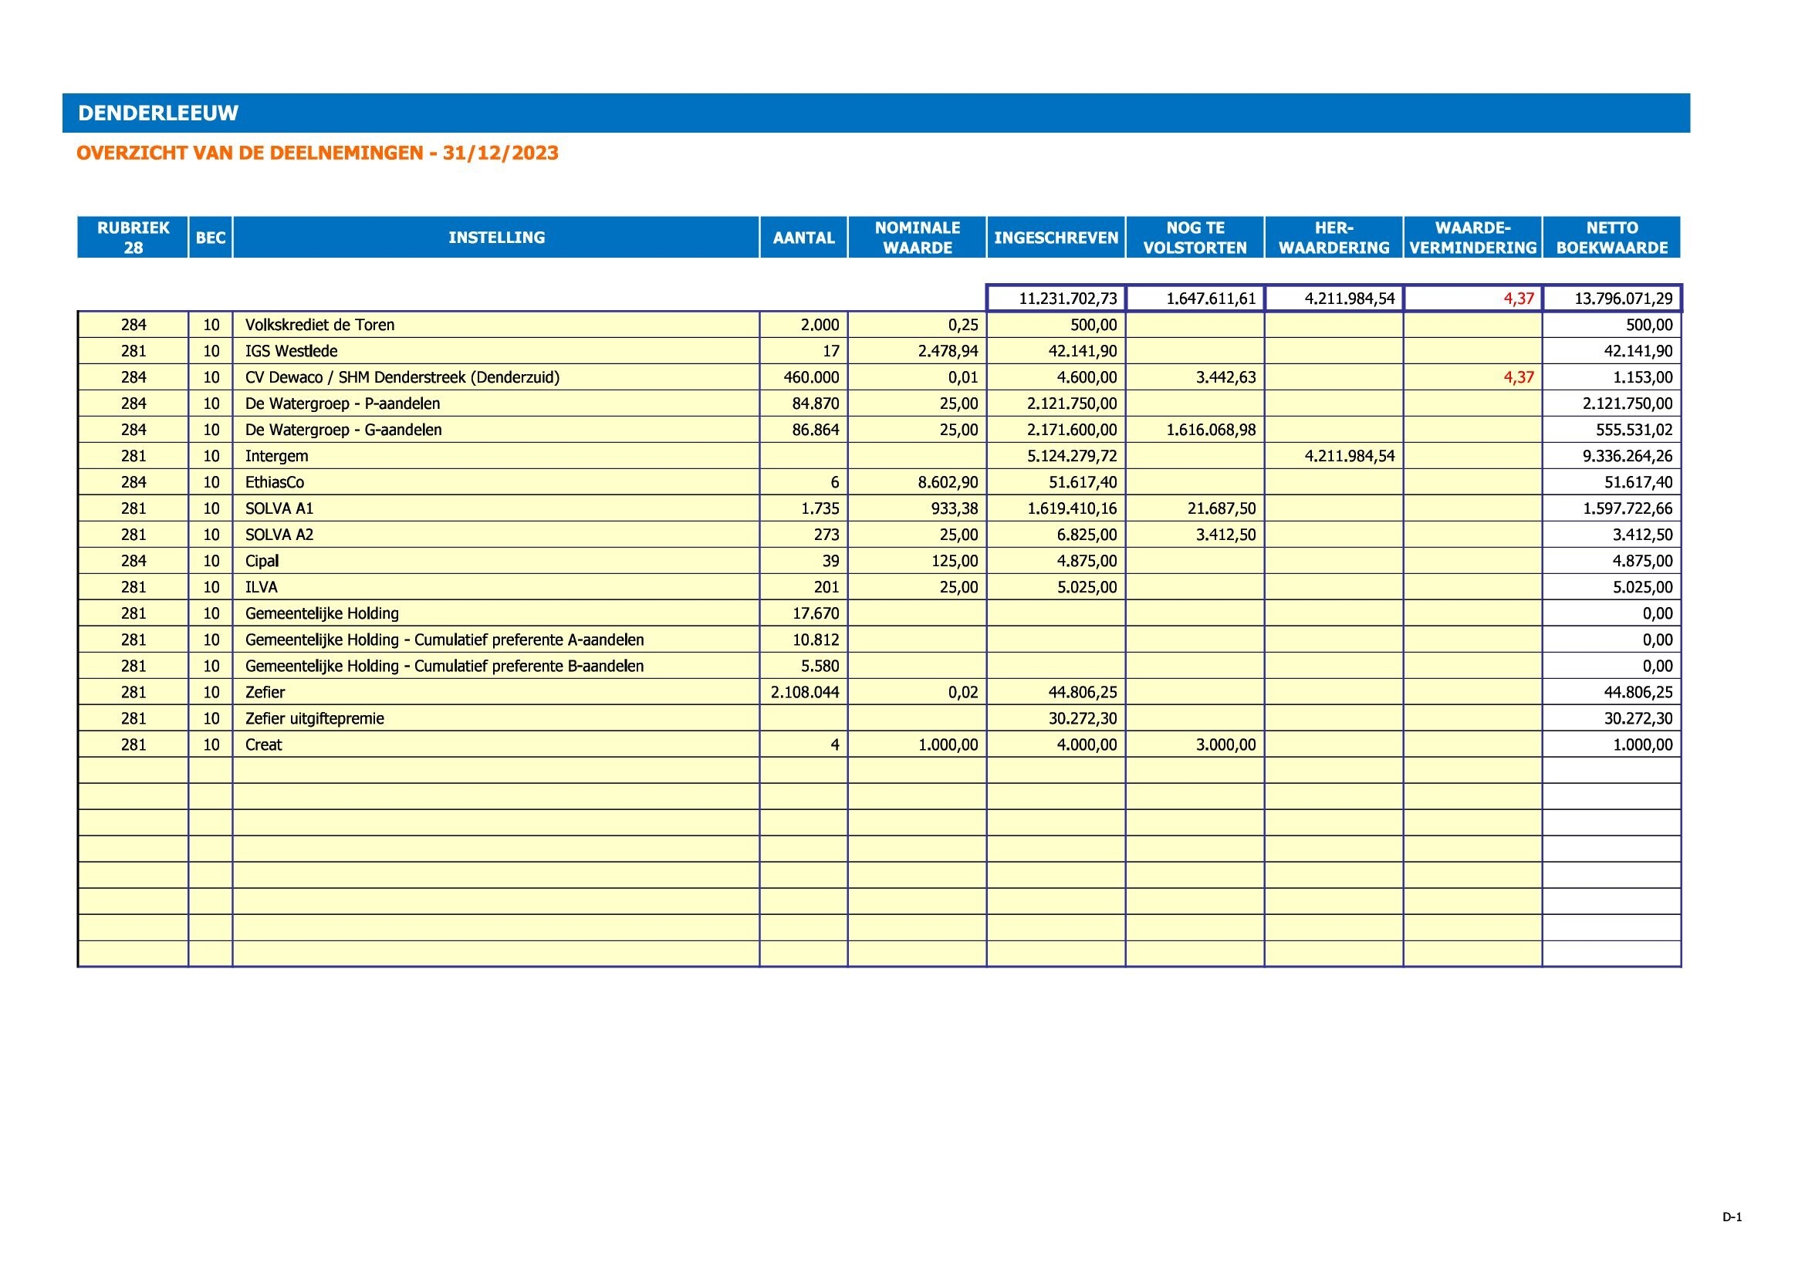
Task: Select red total value 4,37 in totals row
Action: (1472, 299)
